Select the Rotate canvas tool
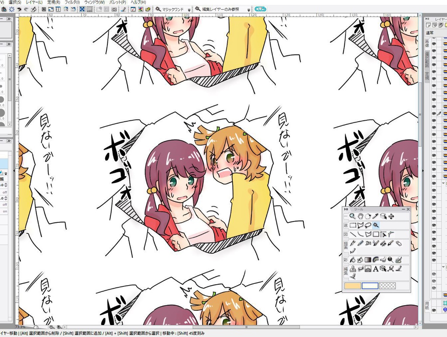 pos(368,216)
